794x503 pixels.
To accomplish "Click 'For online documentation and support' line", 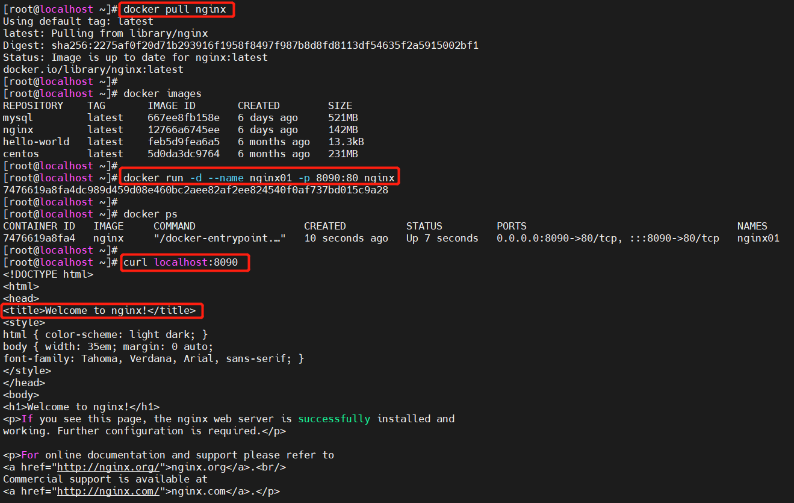I will [x=169, y=455].
